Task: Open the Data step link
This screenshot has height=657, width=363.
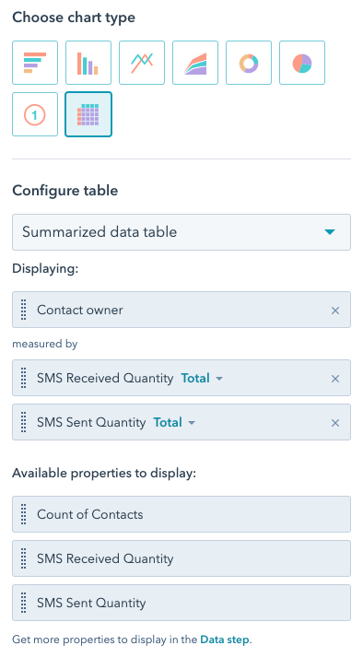Action: [x=225, y=639]
